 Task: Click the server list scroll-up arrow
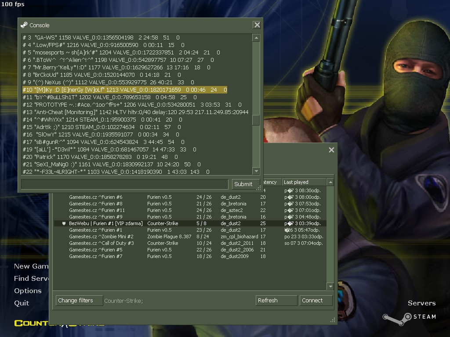click(330, 182)
